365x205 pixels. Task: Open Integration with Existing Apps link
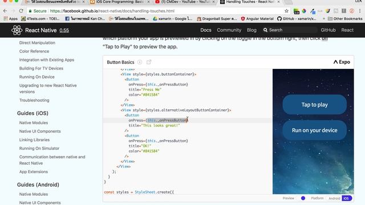47,60
